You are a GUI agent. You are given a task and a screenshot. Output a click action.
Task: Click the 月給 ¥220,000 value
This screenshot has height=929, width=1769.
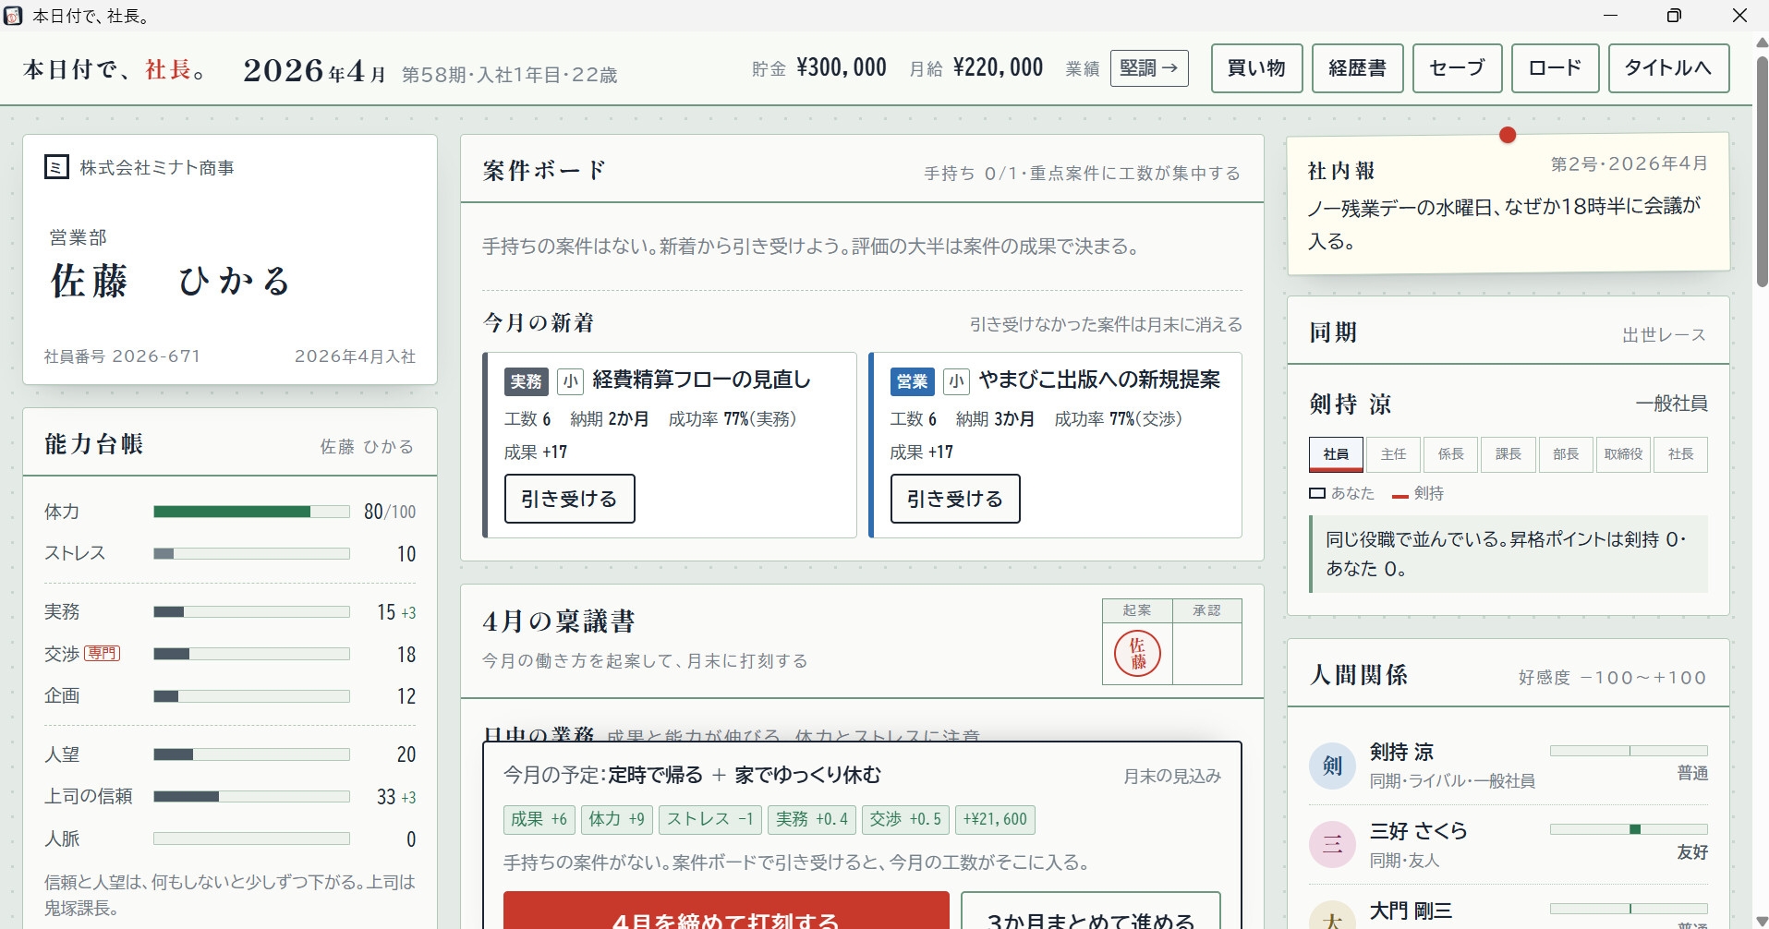pyautogui.click(x=999, y=68)
